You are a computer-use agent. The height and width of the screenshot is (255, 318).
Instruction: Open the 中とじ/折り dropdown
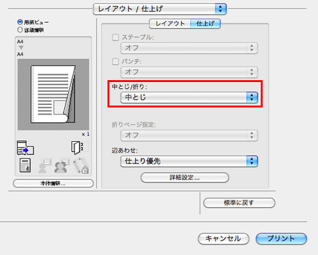(x=189, y=97)
